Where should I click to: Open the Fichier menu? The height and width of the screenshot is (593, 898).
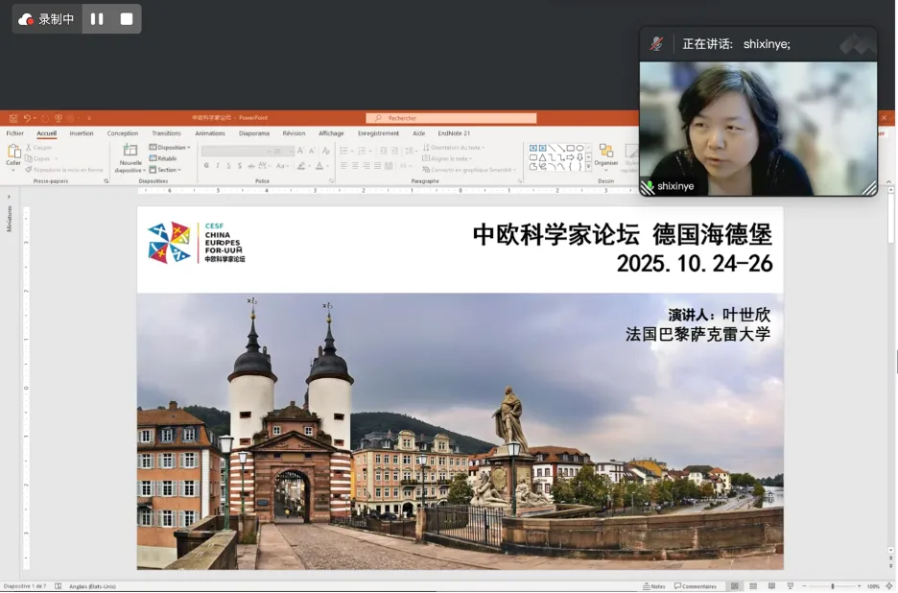point(15,133)
